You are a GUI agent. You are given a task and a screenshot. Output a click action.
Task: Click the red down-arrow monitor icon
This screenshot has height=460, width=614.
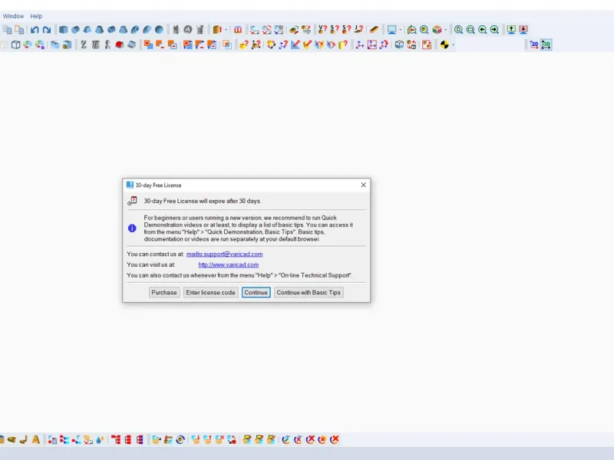point(523,30)
